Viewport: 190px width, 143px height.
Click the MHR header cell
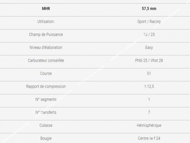(46, 9)
